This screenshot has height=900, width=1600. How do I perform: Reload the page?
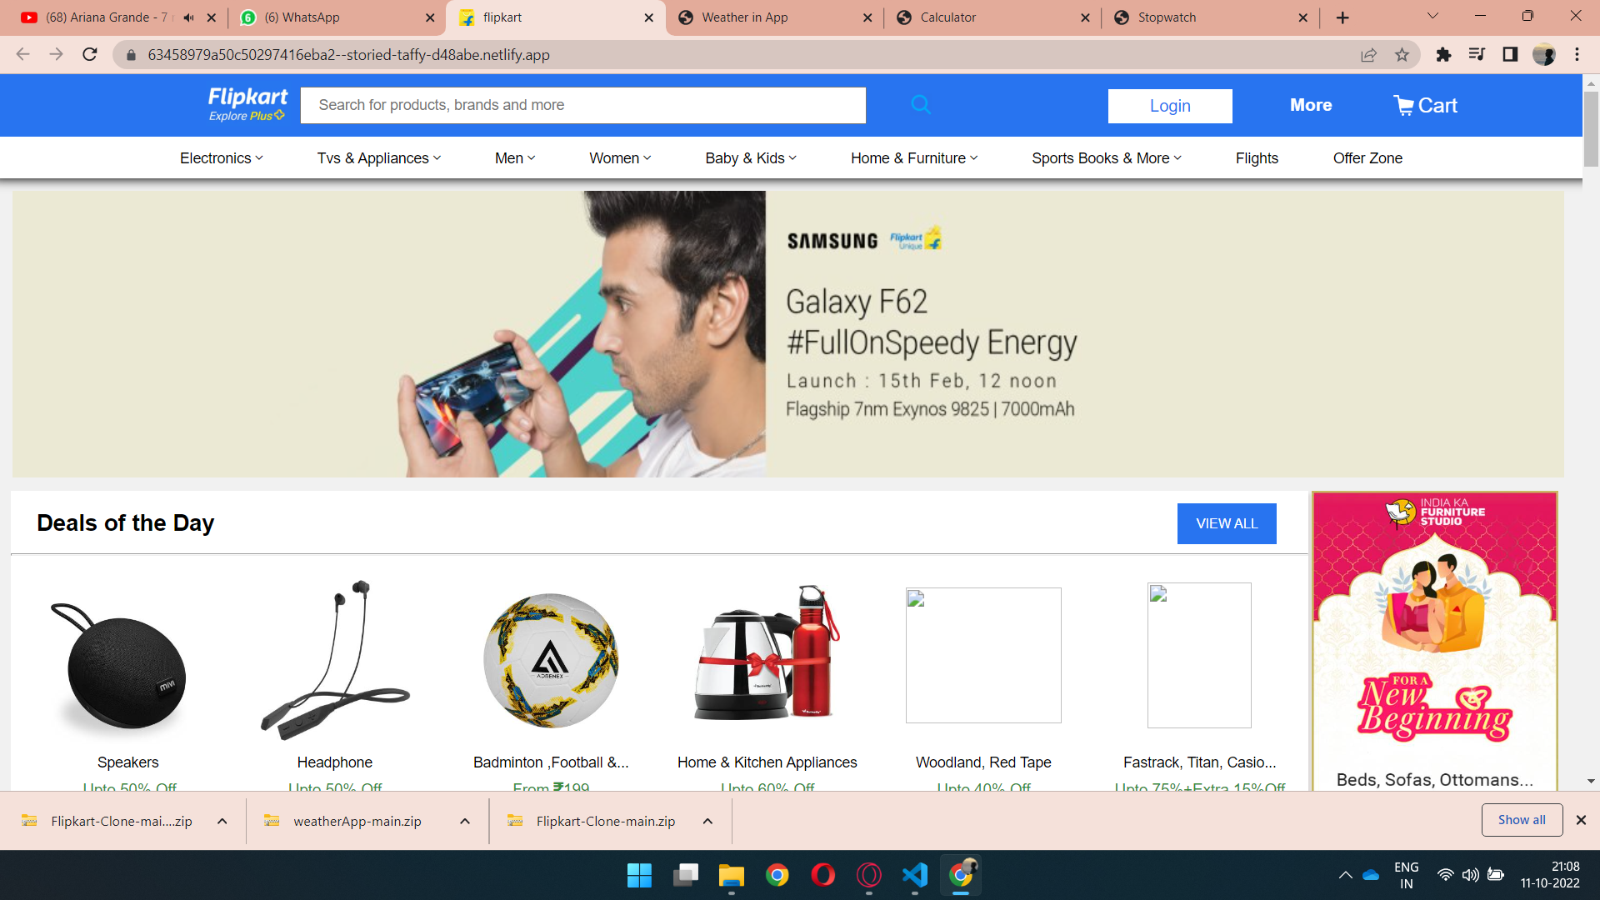[90, 55]
